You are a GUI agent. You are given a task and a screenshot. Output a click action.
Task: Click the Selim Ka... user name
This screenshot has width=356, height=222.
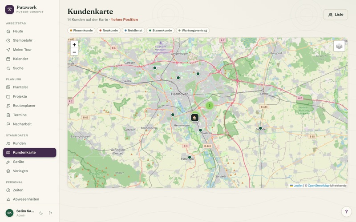[x=25, y=211]
